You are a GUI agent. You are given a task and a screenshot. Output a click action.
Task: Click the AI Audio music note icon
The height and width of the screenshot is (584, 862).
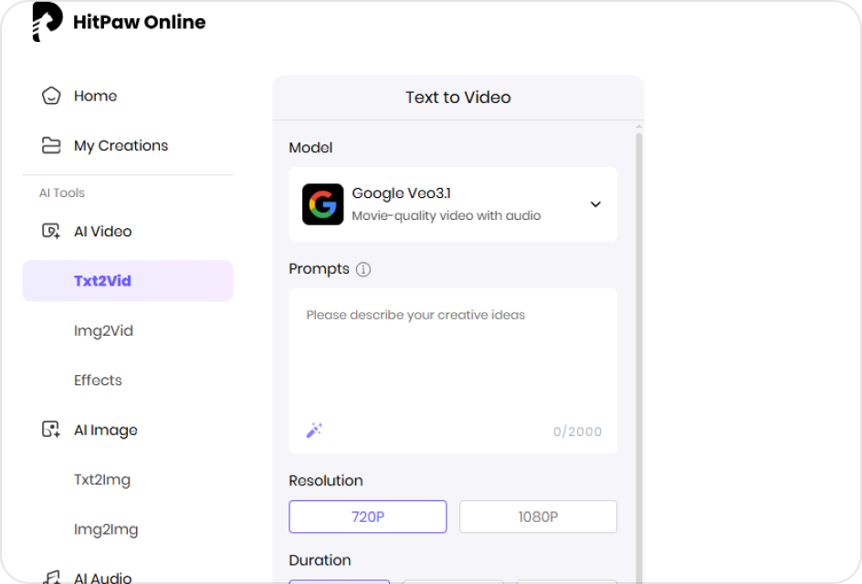[51, 577]
